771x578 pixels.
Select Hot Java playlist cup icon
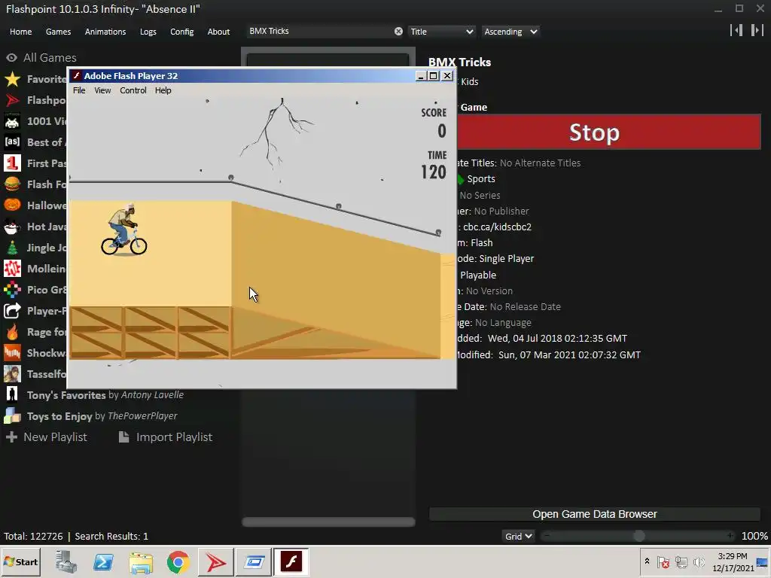point(12,227)
